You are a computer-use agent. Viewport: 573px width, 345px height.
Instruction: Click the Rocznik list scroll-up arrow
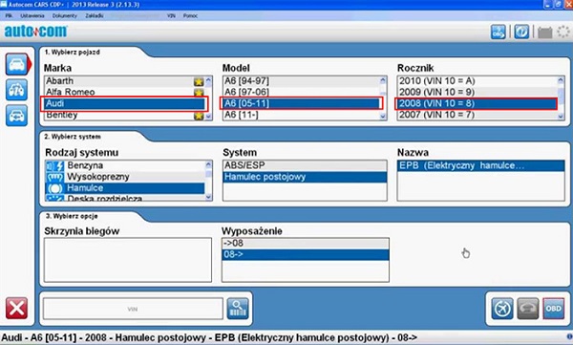(x=561, y=80)
